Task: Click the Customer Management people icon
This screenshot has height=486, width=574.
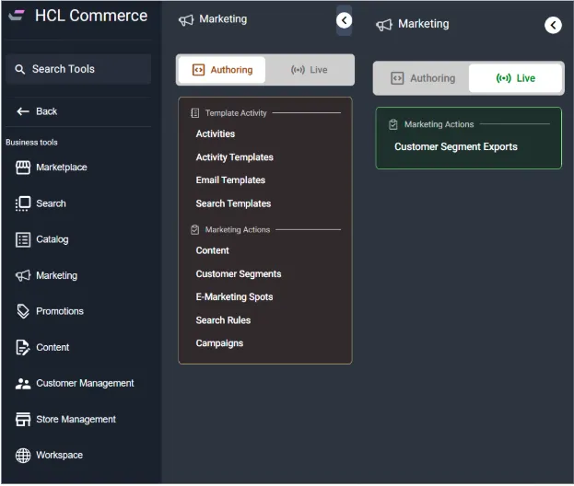Action: [x=23, y=383]
